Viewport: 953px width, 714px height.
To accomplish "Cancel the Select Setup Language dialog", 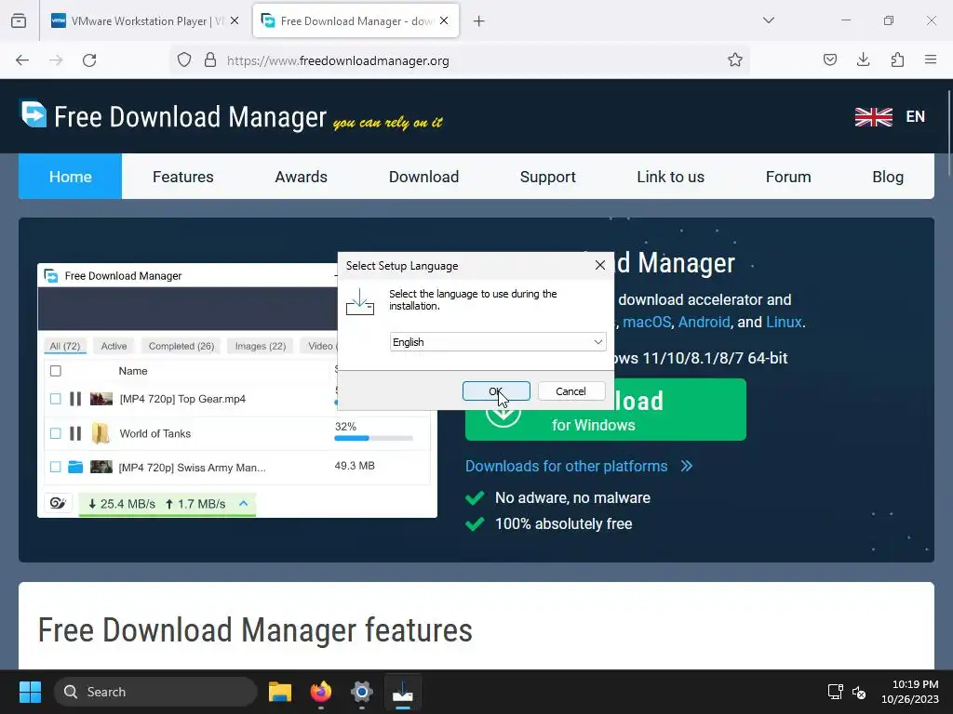I will point(570,391).
